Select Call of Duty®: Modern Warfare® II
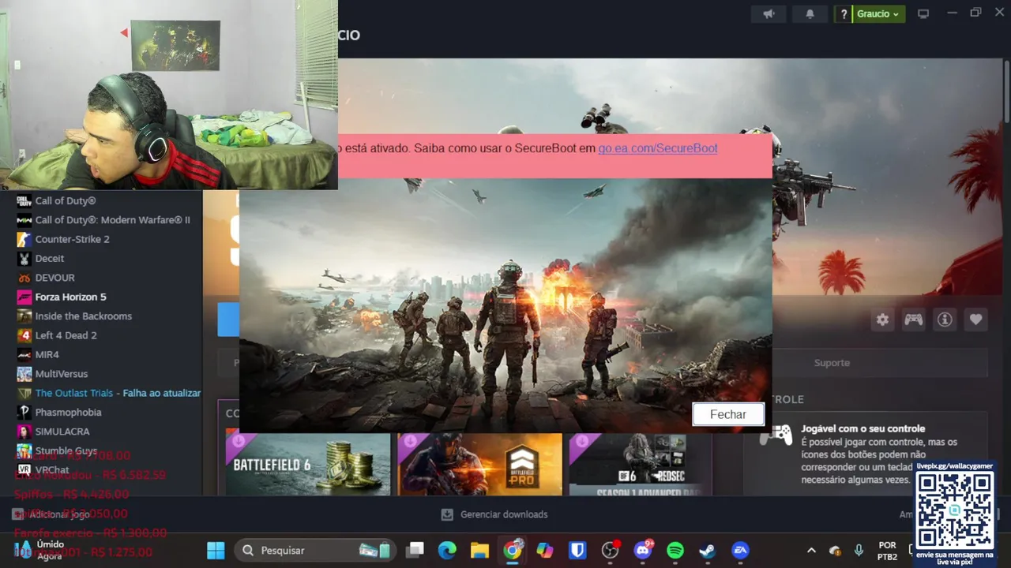The height and width of the screenshot is (568, 1011). 112,220
